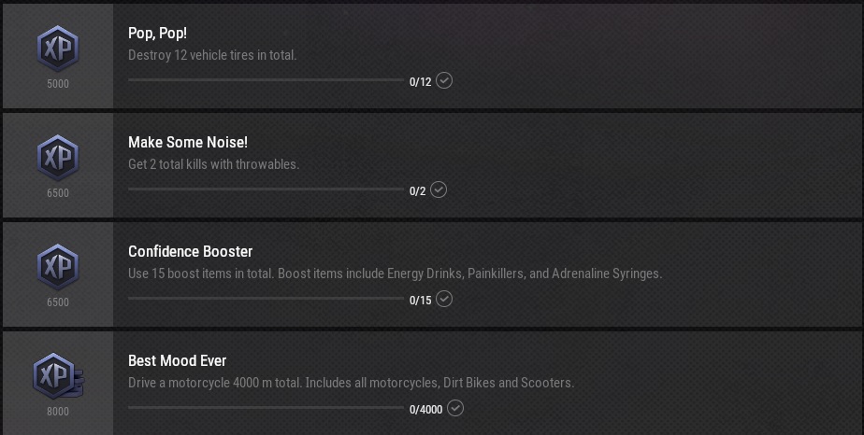This screenshot has height=435, width=864.
Task: Click the XP badge for Pop, Pop! mission
Action: tap(57, 48)
